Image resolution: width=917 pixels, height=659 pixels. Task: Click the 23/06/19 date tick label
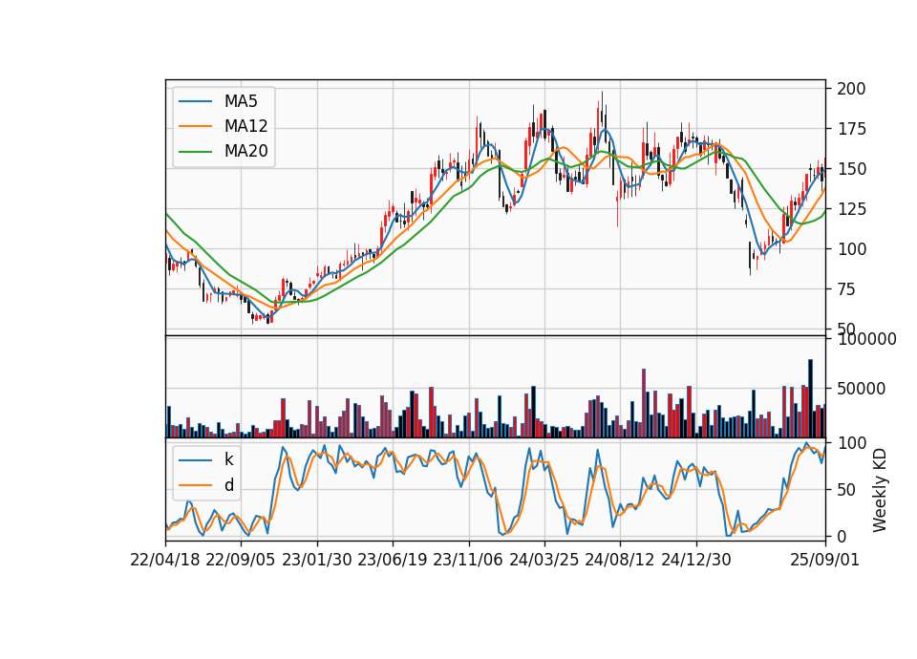point(393,561)
